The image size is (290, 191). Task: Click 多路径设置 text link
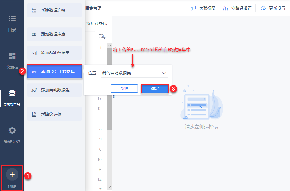click(x=242, y=8)
